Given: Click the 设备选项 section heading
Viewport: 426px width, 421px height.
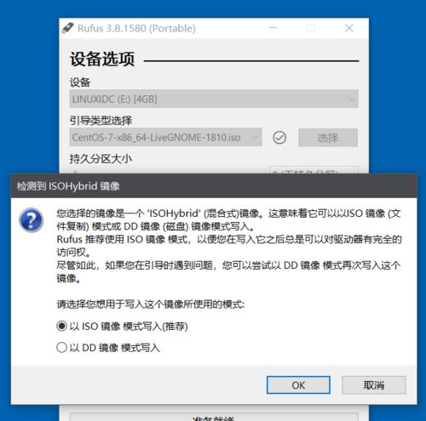Looking at the screenshot, I should (x=102, y=60).
